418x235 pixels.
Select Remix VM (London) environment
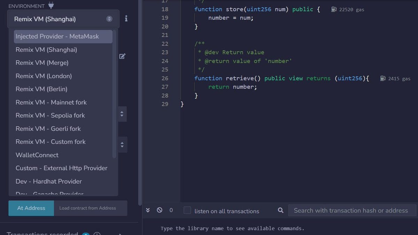coord(63,76)
